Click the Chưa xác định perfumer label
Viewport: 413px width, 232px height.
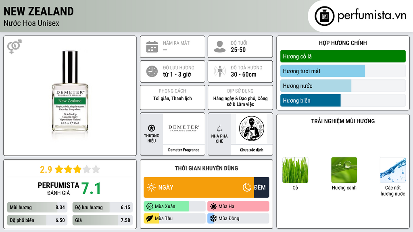pyautogui.click(x=252, y=150)
